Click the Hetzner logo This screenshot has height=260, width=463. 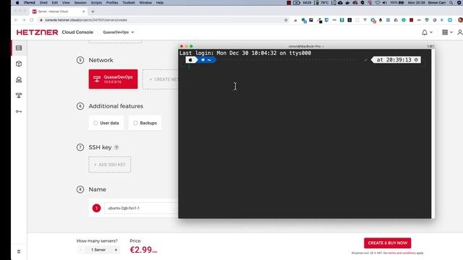[37, 32]
